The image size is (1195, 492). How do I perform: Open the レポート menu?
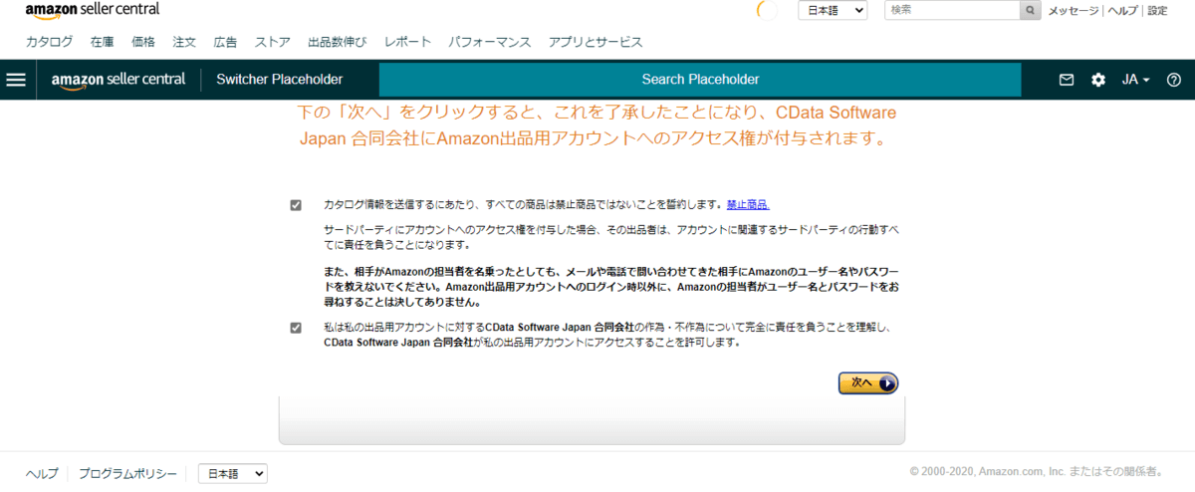coord(407,42)
